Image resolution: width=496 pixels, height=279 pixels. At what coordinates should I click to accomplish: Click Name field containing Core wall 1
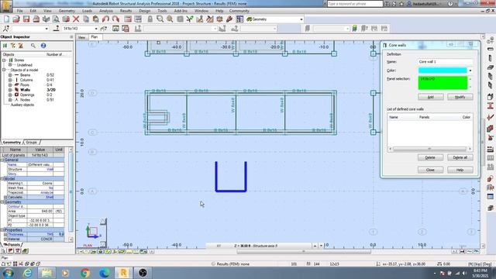point(445,62)
